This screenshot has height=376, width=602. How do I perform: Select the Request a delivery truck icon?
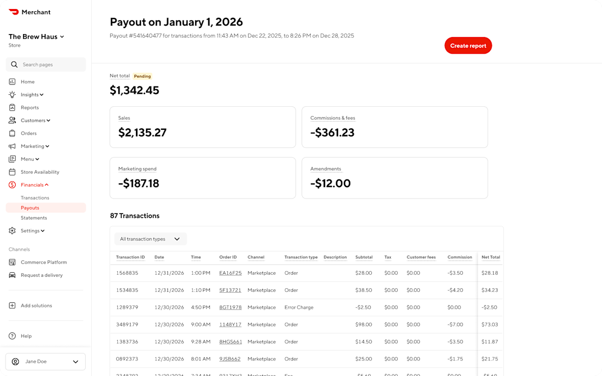coord(12,275)
